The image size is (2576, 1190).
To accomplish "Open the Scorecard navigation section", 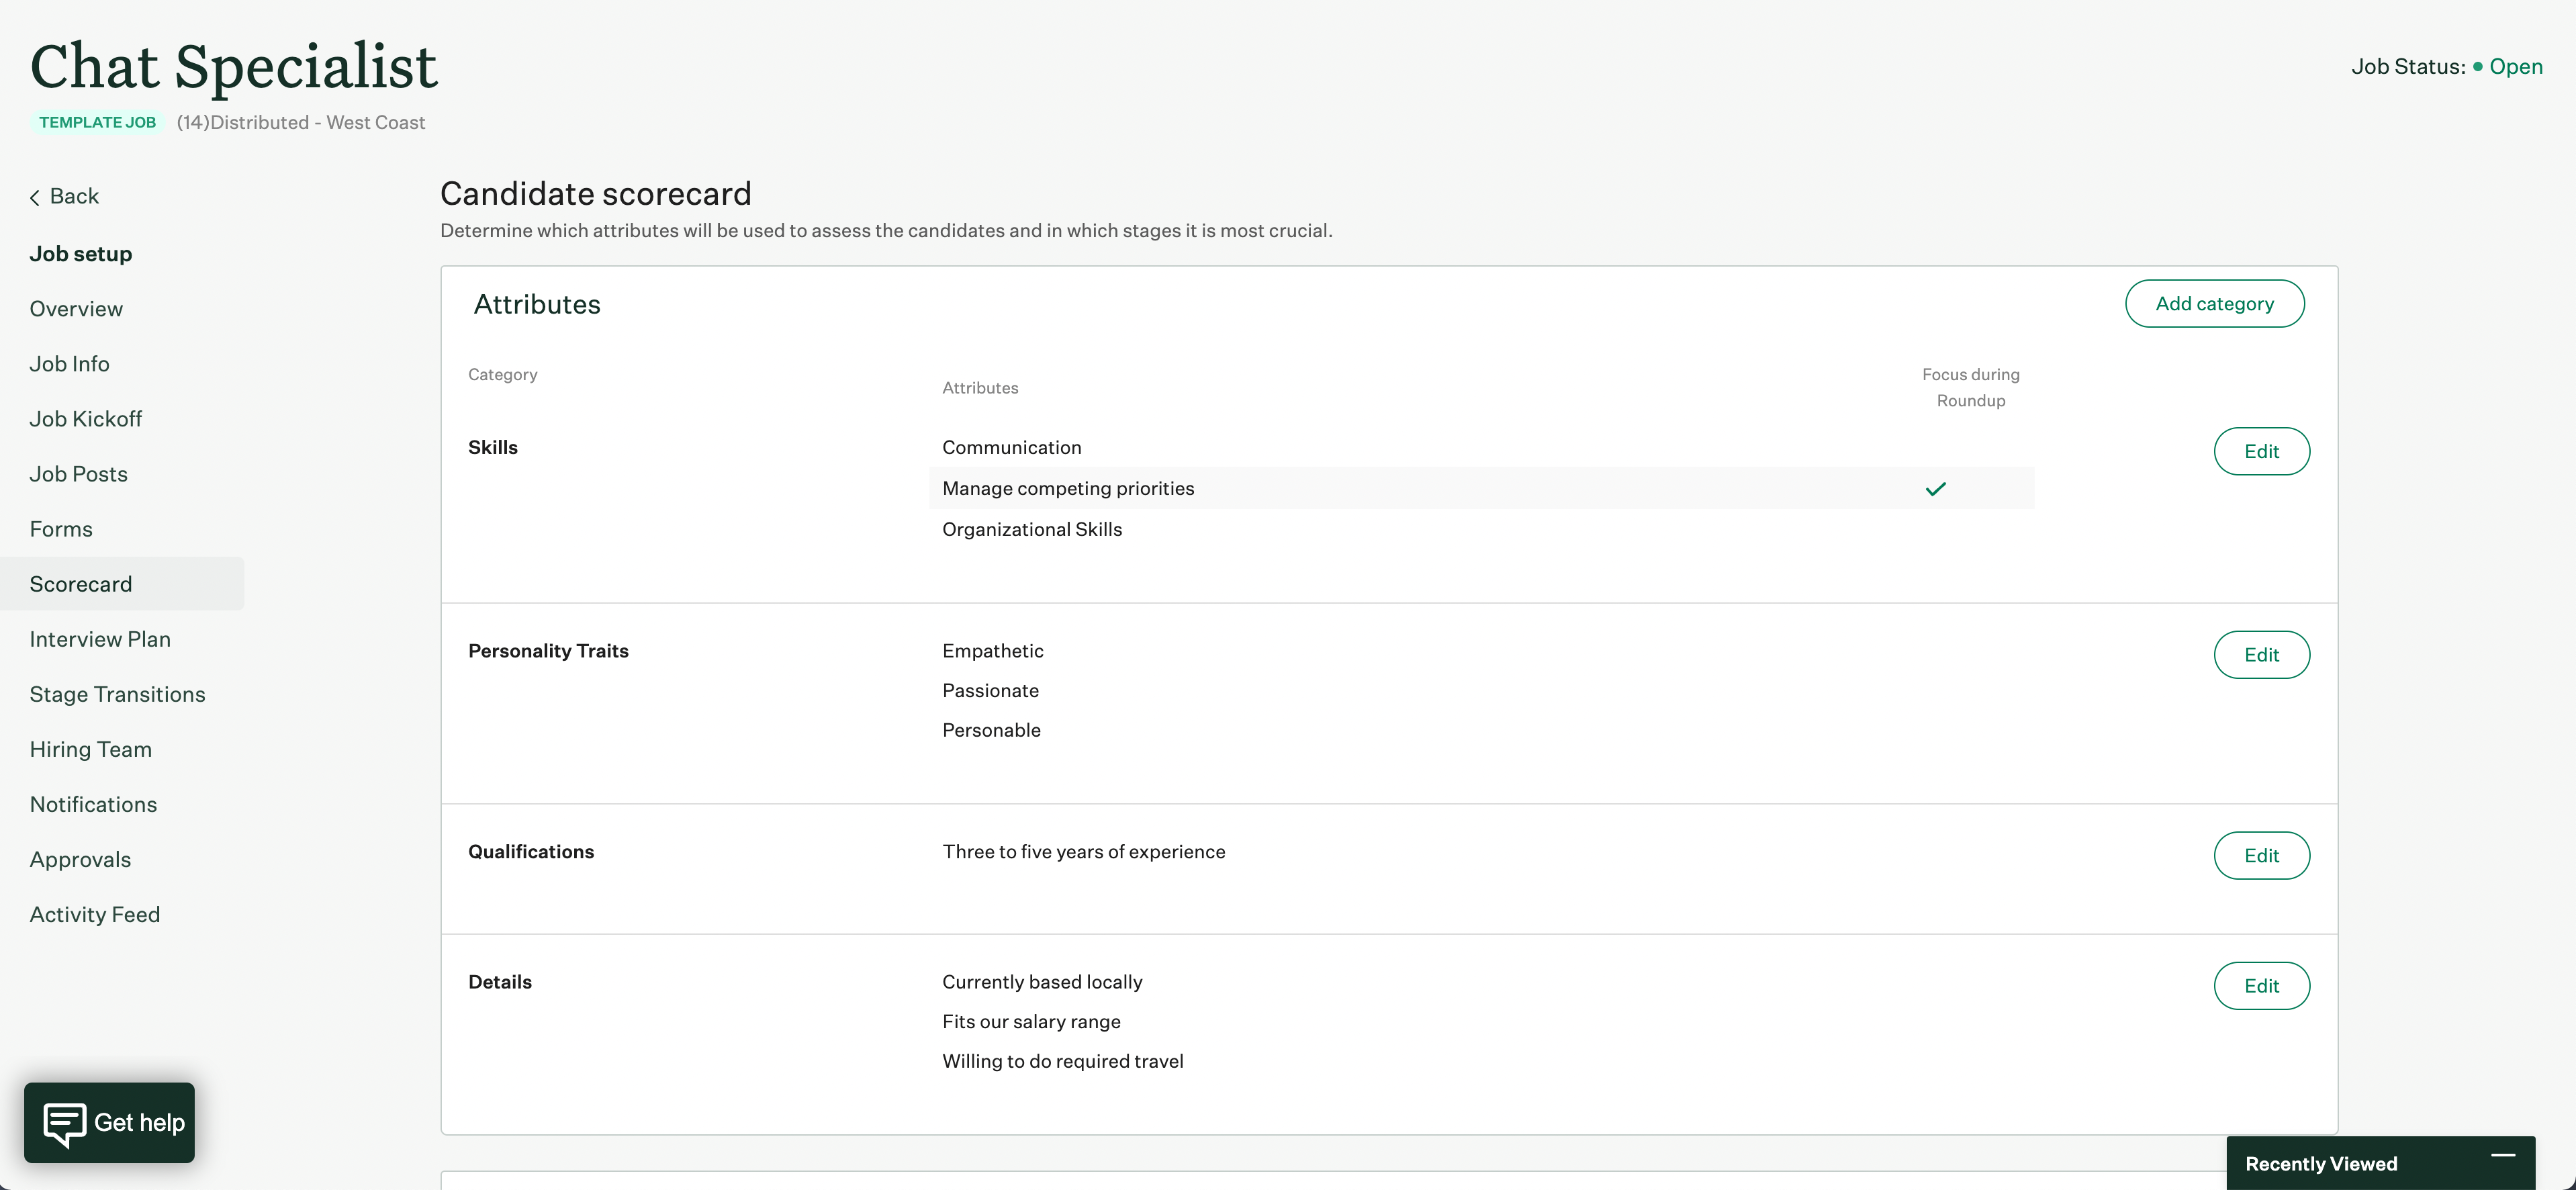I will tap(81, 583).
